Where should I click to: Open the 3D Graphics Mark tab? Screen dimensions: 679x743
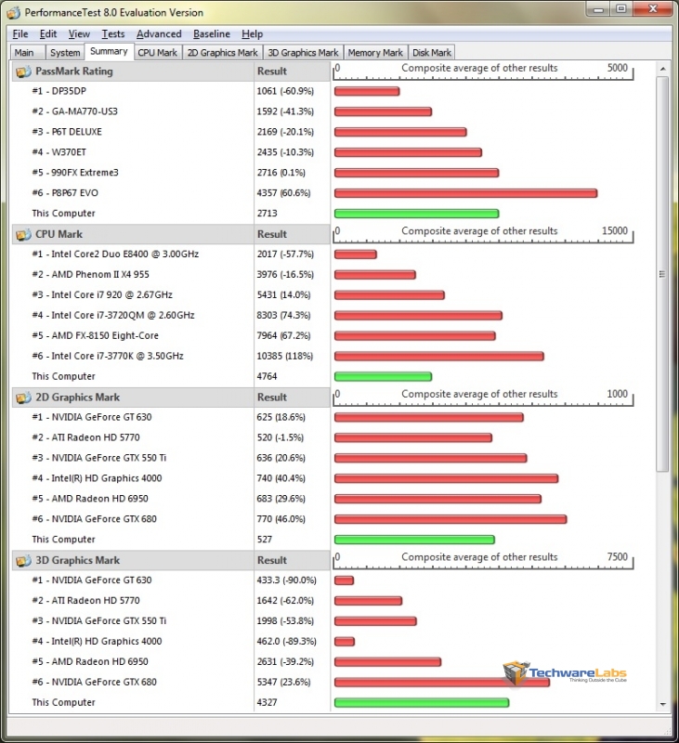coord(303,53)
